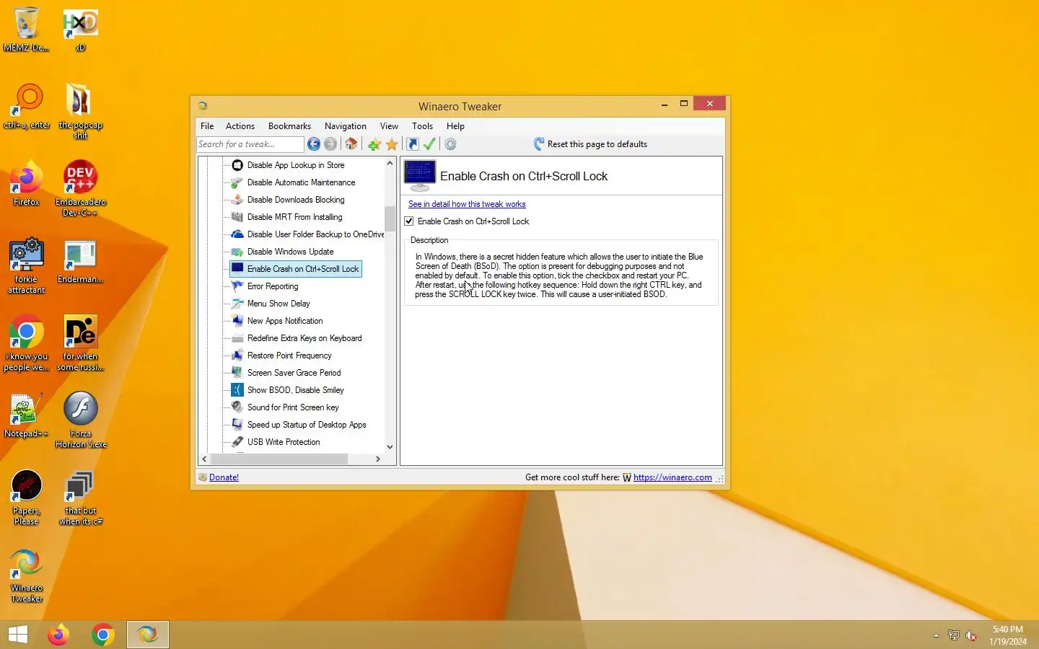Select Redefine Extra Keys on Keyboard
This screenshot has height=649, width=1039.
point(304,338)
